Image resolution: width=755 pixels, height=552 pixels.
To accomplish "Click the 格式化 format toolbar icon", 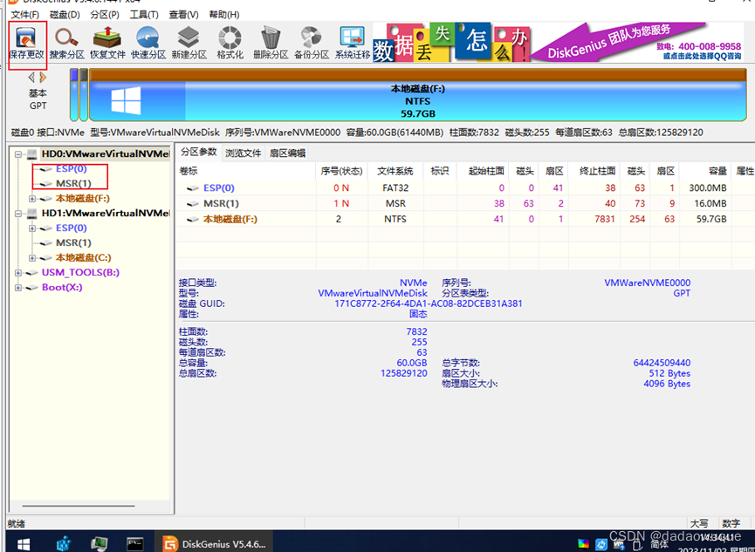I will [x=230, y=43].
